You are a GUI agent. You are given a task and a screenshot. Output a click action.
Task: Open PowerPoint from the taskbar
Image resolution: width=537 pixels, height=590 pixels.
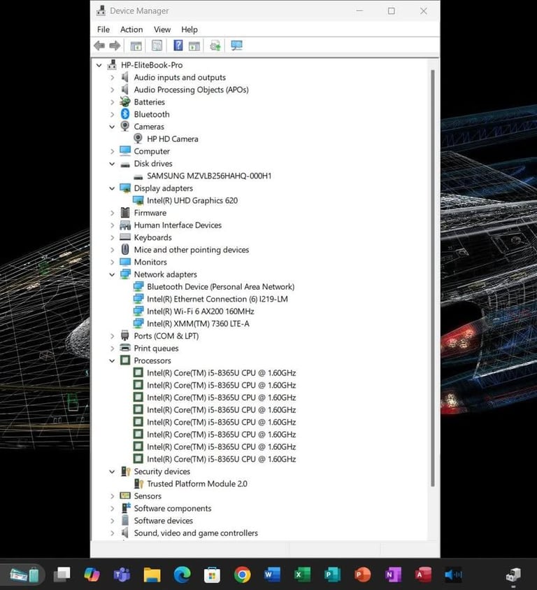pos(362,575)
